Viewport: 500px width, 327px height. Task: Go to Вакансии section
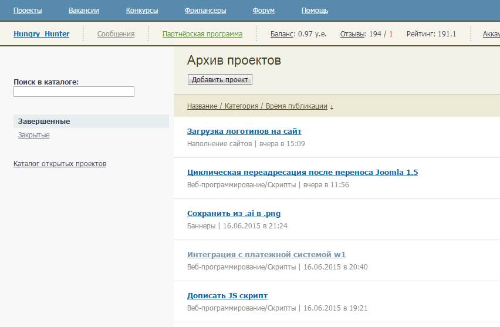[83, 11]
